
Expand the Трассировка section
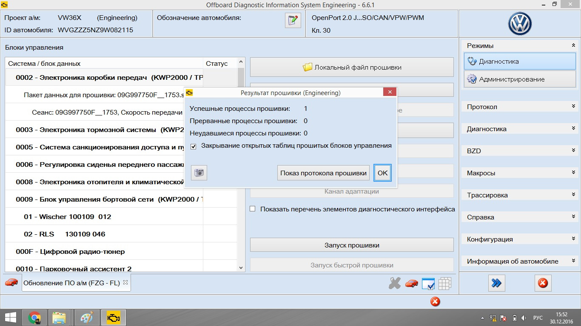(573, 195)
